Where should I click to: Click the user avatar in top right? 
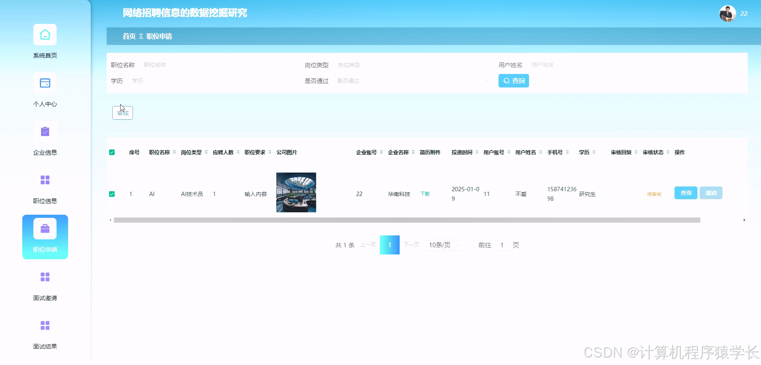click(728, 13)
